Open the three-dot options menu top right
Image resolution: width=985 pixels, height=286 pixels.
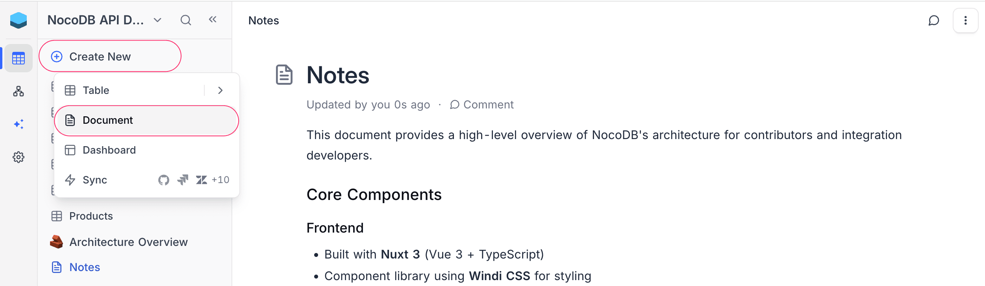(965, 21)
